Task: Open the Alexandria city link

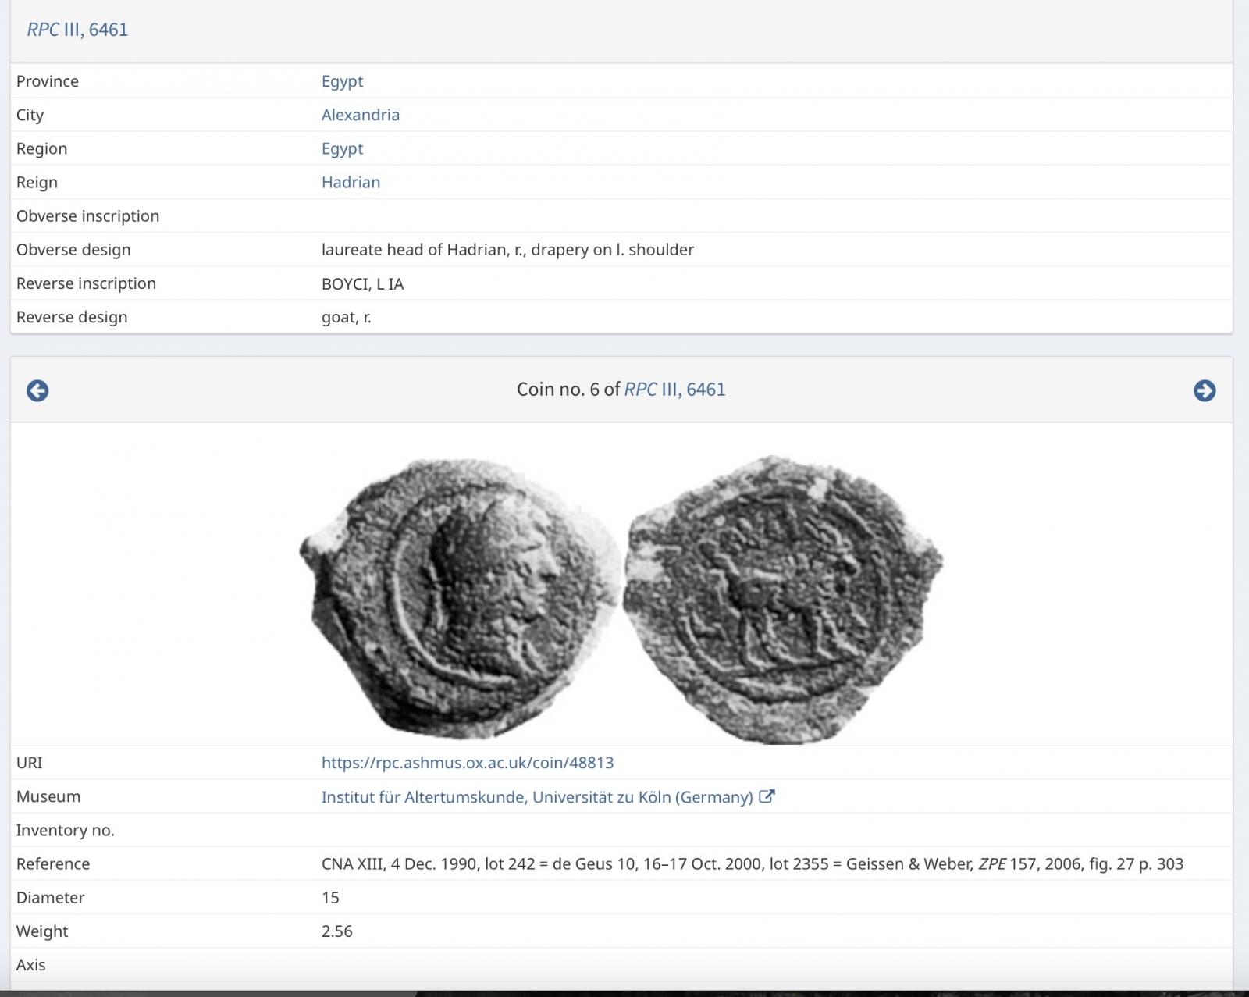Action: point(361,115)
